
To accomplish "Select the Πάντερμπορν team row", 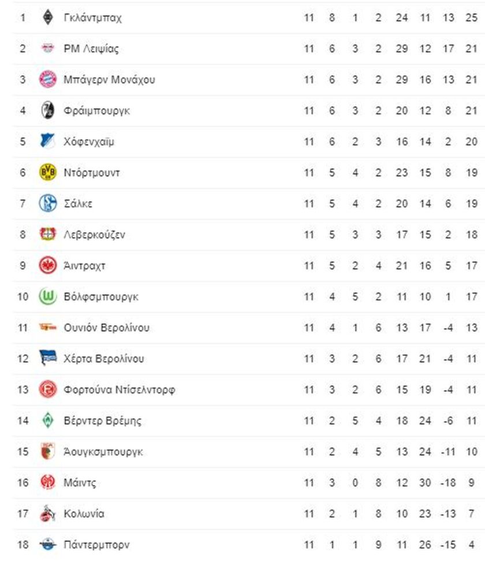I will pyautogui.click(x=249, y=545).
